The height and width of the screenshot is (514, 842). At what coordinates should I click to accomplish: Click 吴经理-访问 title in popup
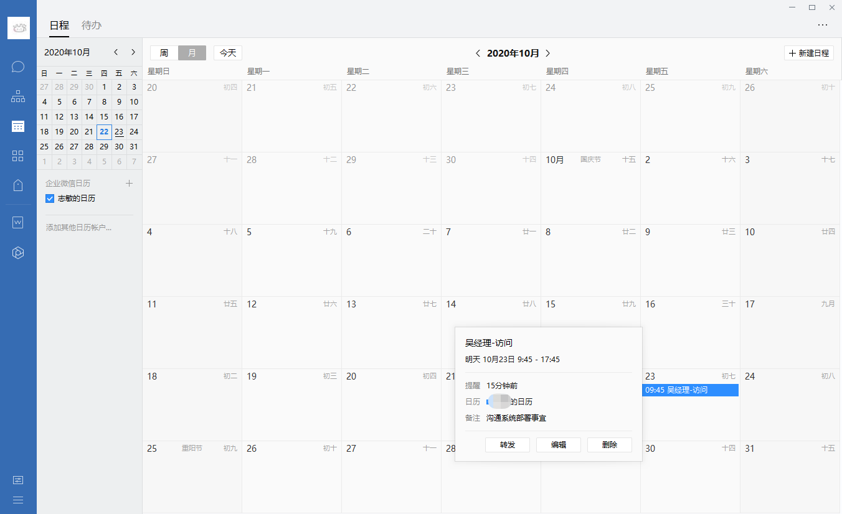(489, 343)
